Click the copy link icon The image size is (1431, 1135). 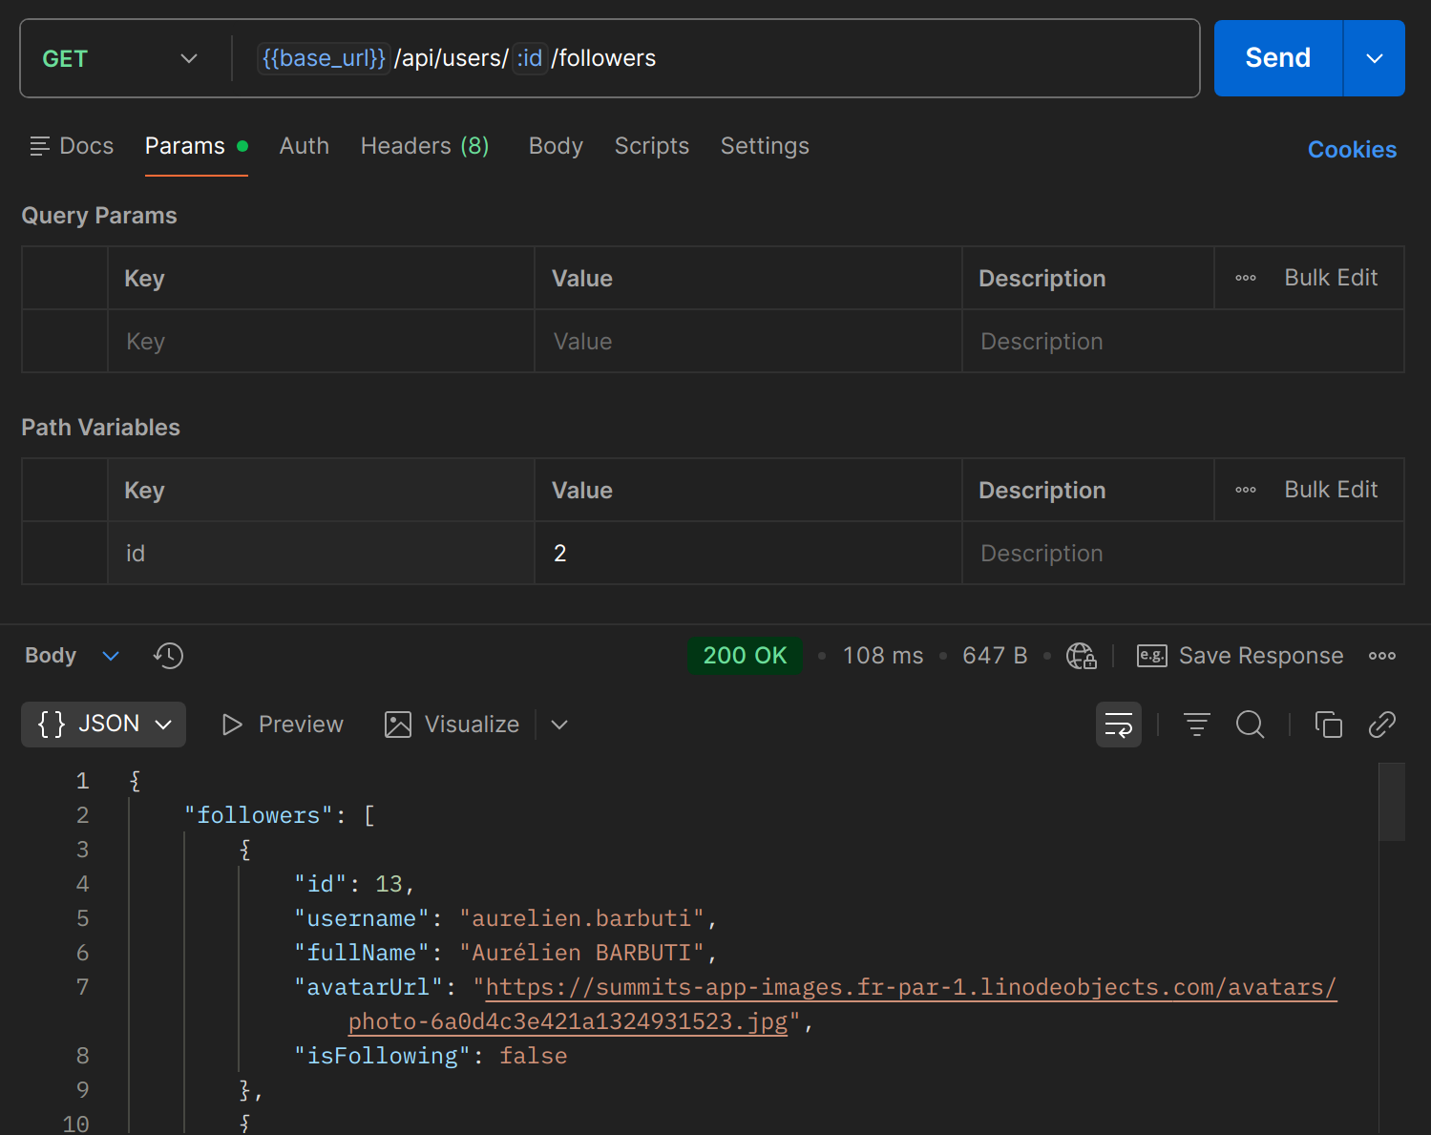click(x=1382, y=725)
